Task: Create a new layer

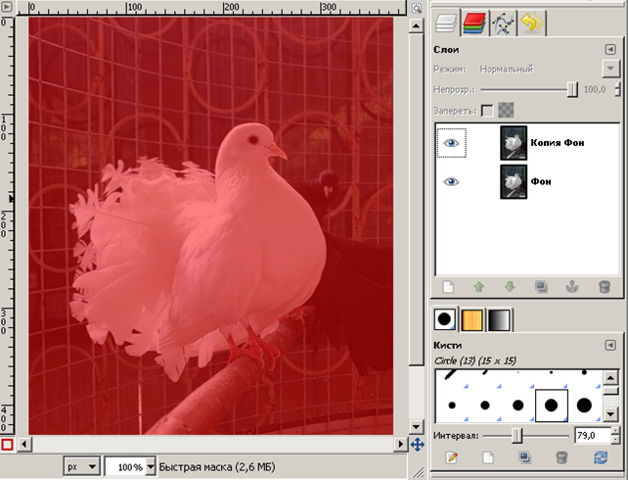Action: [448, 287]
